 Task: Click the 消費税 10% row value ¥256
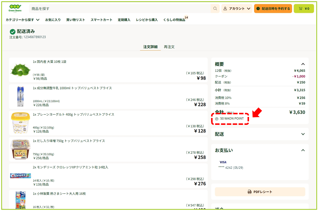pyautogui.click(x=301, y=98)
